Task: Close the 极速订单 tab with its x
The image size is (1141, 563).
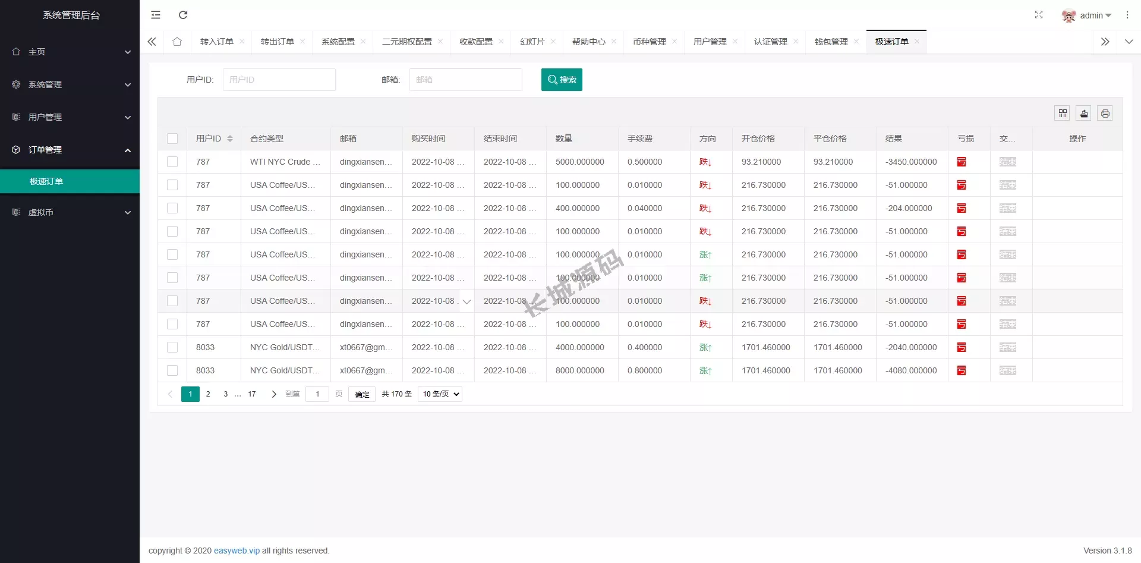Action: tap(917, 42)
